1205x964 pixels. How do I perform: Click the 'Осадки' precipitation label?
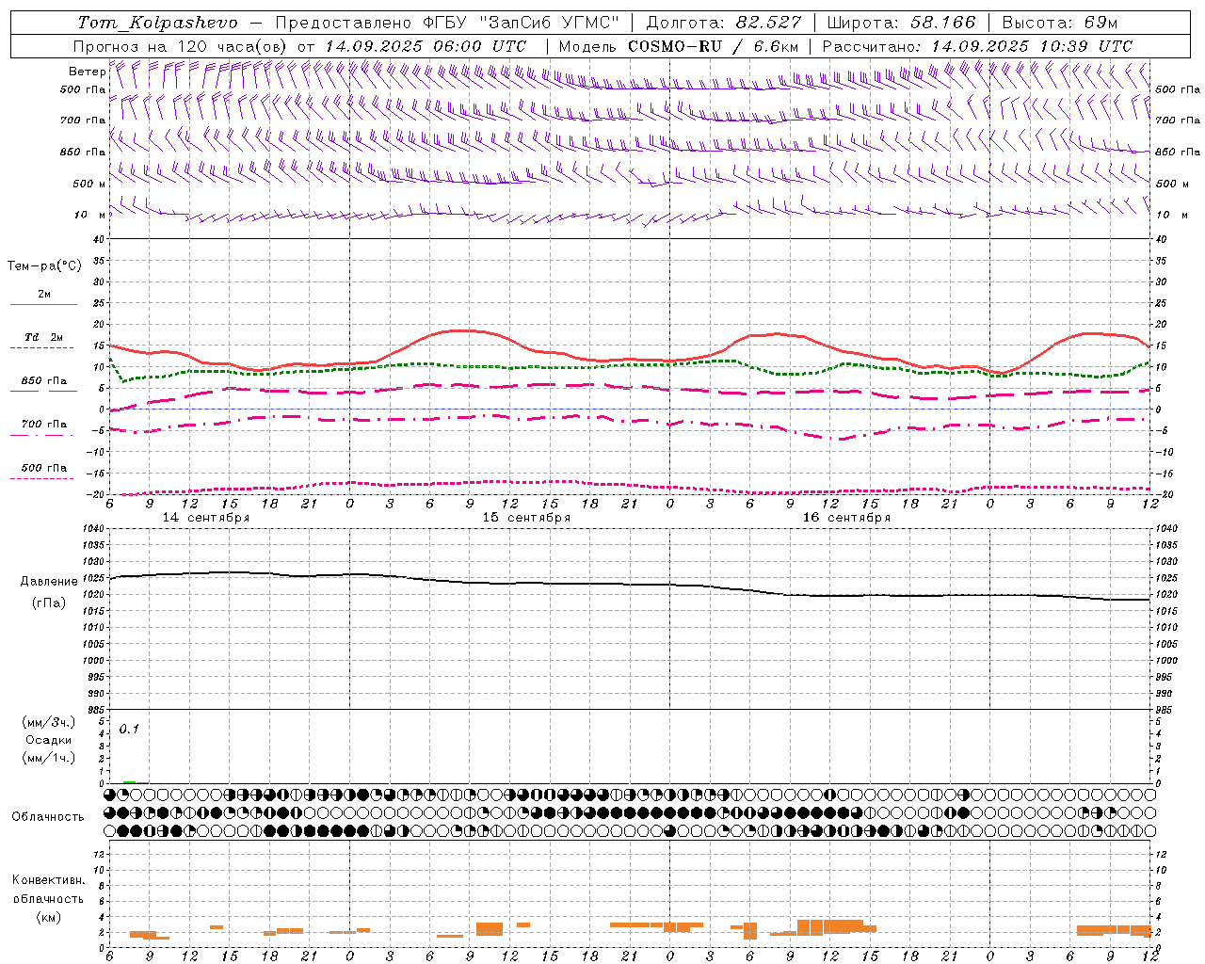point(49,740)
